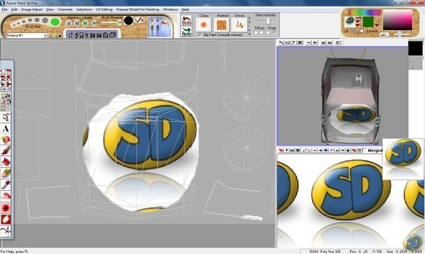Open the UV Editing menu
This screenshot has height=254, width=425.
pyautogui.click(x=104, y=9)
